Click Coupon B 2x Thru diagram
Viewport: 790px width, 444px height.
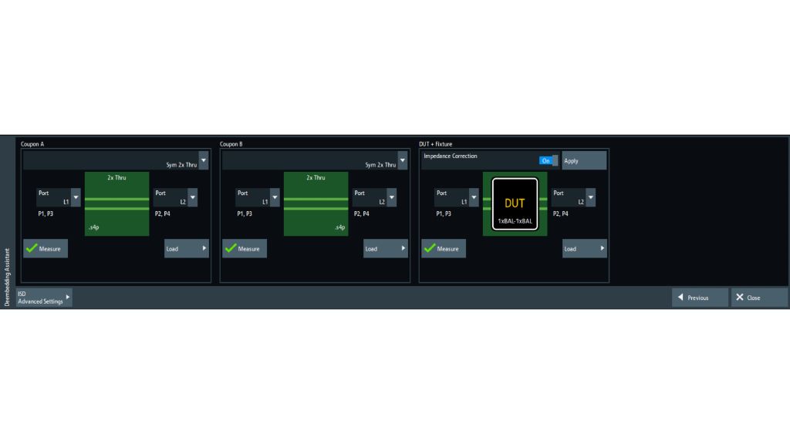click(x=316, y=203)
